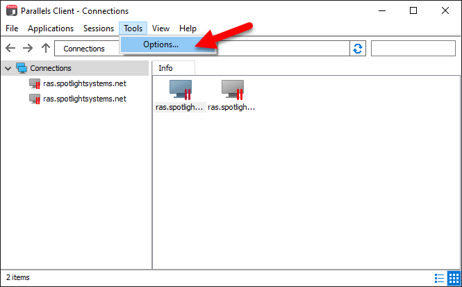The image size is (462, 287).
Task: Select the Info tab
Action: (166, 68)
